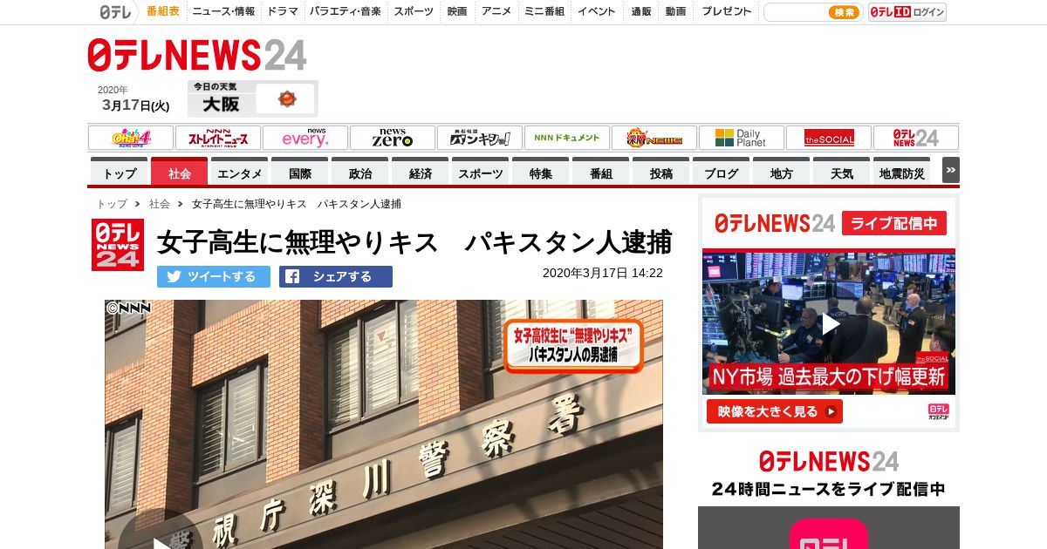
Task: Click the date text 2020年3月17日 14:22
Action: click(x=603, y=273)
